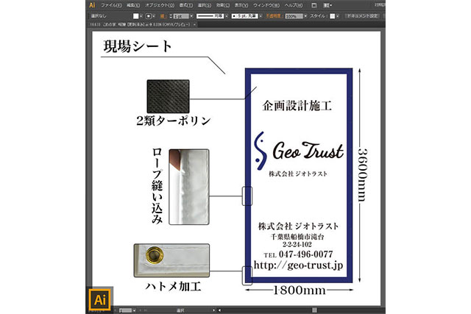Click the スタイル graphic style swatch

coord(332,16)
